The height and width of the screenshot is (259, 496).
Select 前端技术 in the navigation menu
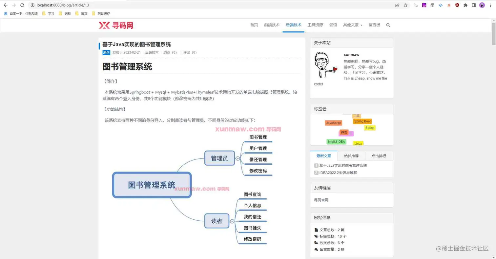pos(272,25)
